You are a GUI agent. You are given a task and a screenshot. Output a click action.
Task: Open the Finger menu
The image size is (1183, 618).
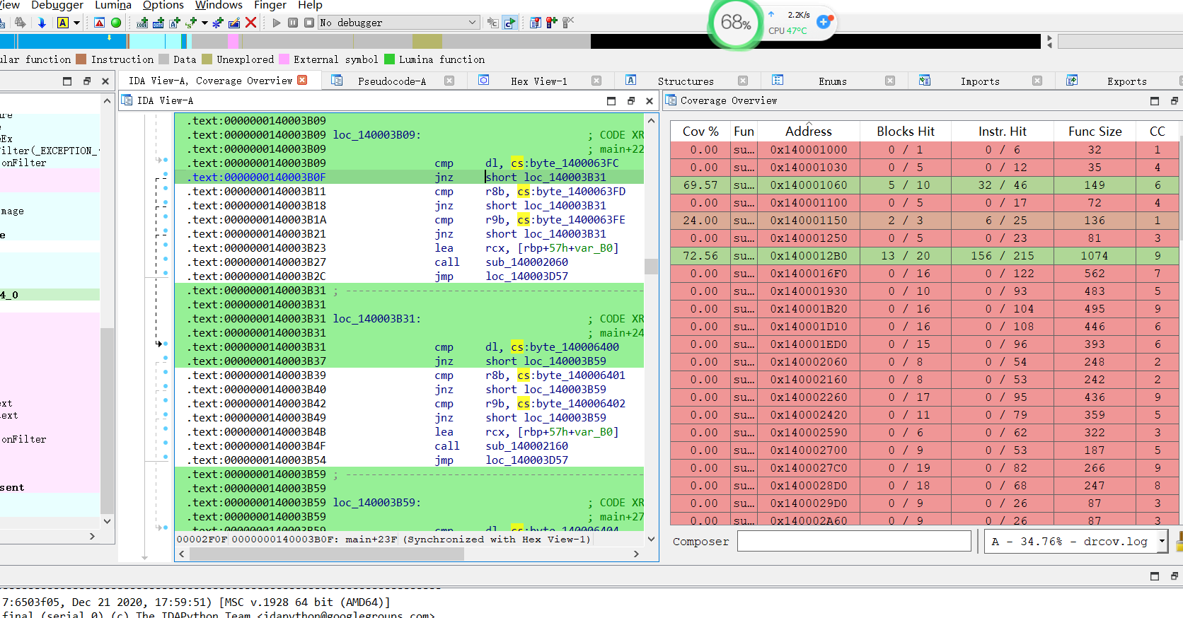tap(270, 5)
